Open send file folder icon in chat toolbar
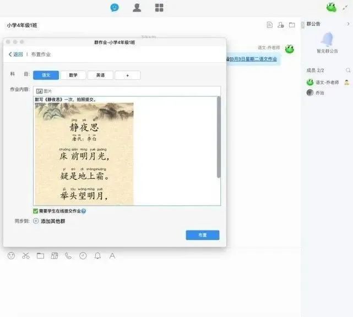This screenshot has height=317, width=353. tap(40, 256)
